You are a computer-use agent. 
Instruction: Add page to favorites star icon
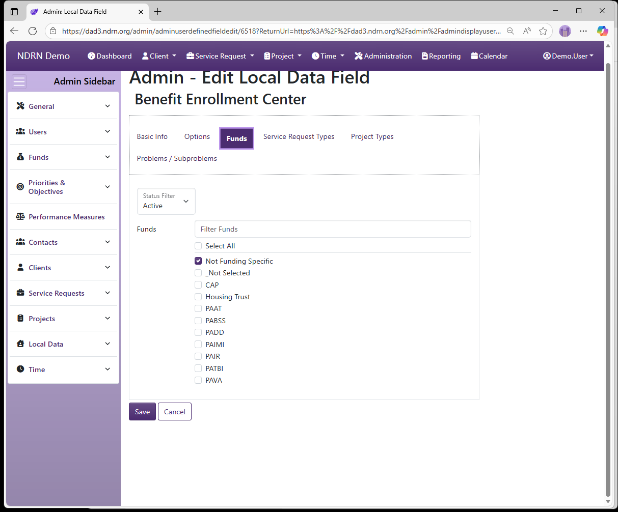pos(543,31)
